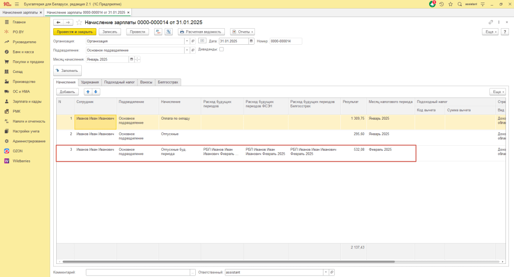The image size is (514, 277).
Task: Move row down with blue arrow
Action: 96,92
